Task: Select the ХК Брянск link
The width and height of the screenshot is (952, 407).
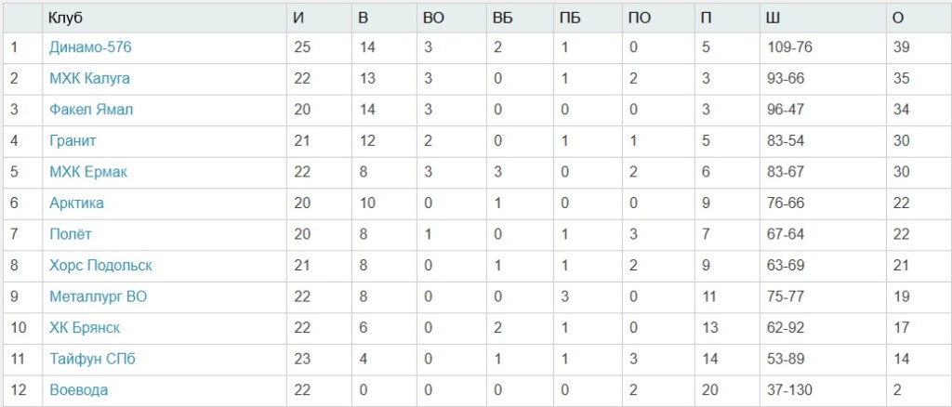Action: click(x=85, y=328)
